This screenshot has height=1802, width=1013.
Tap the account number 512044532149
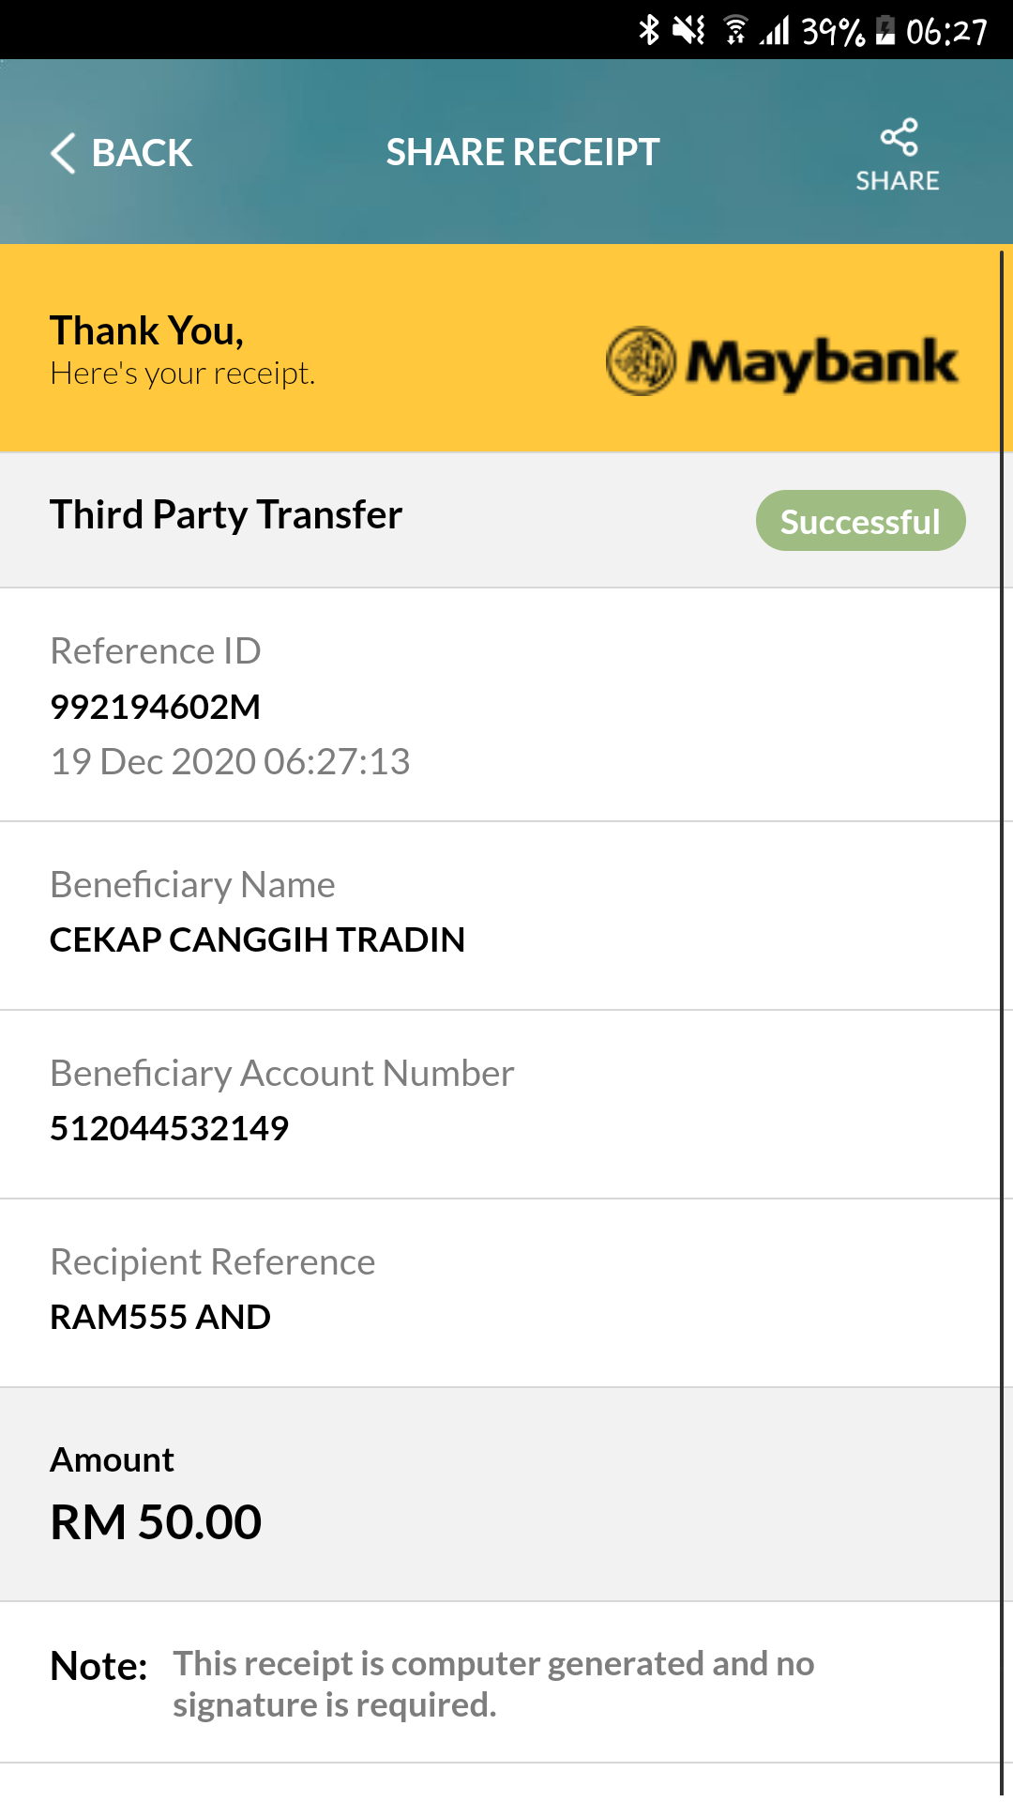coord(170,1128)
